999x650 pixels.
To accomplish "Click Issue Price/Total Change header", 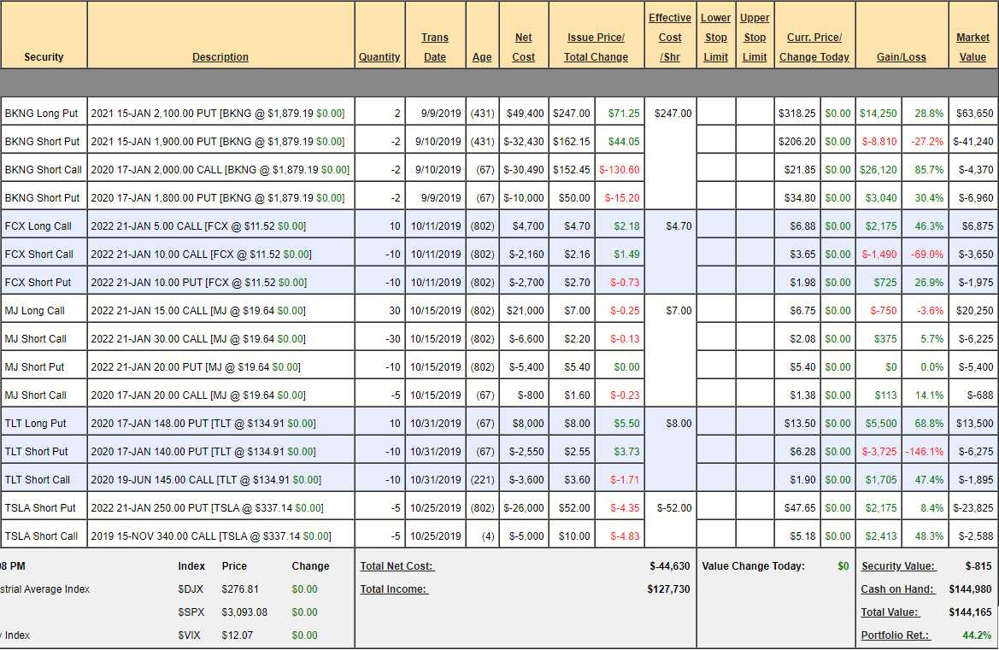I will [x=596, y=47].
